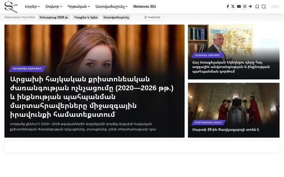Viewport: 284px width, 177px height.
Task: Open the Metanoia 301 menu item
Action: click(x=145, y=7)
